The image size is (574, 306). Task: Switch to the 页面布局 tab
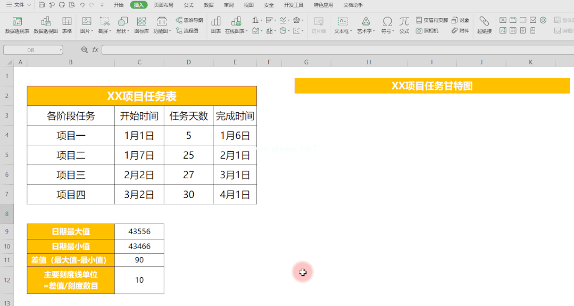(163, 5)
